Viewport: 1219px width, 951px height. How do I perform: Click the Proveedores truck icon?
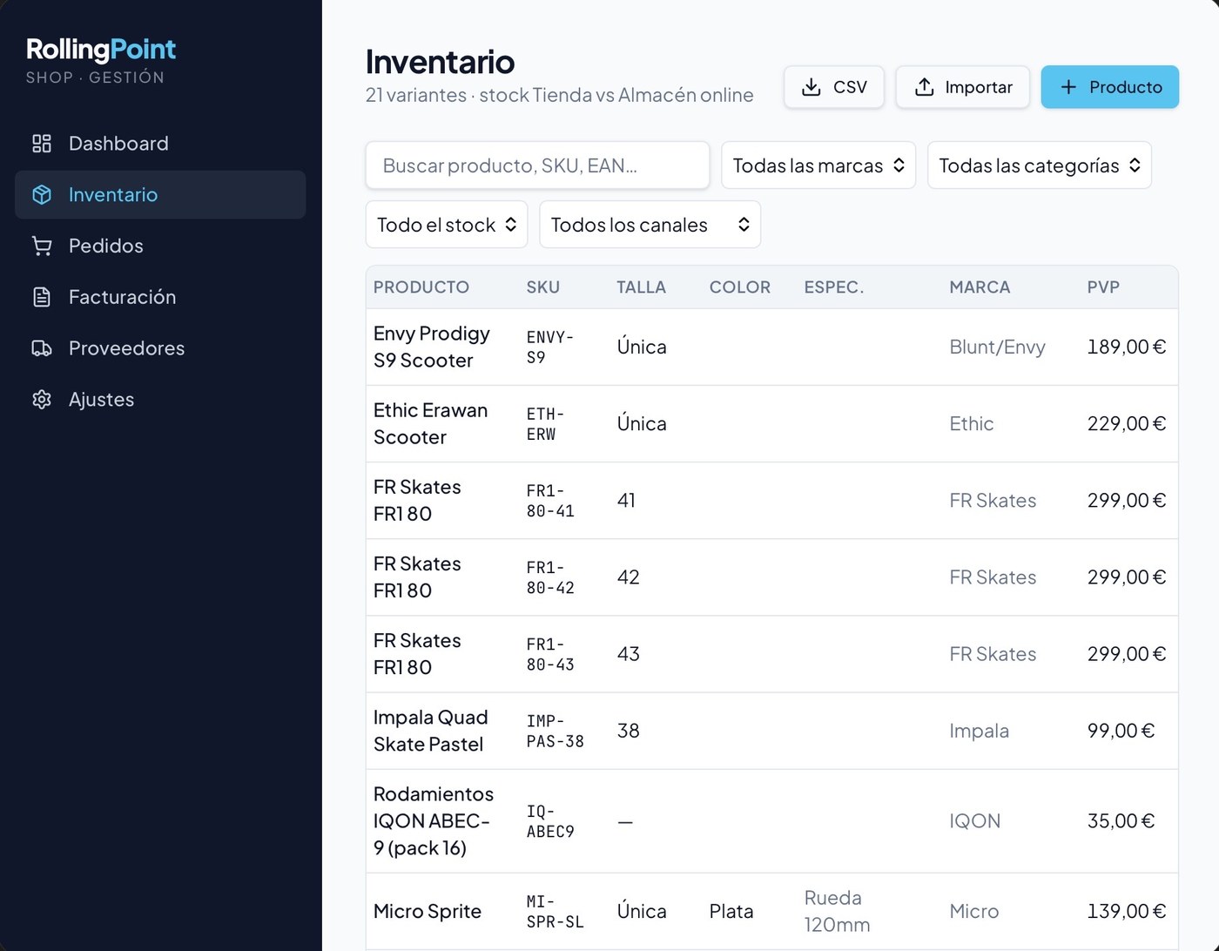coord(42,348)
